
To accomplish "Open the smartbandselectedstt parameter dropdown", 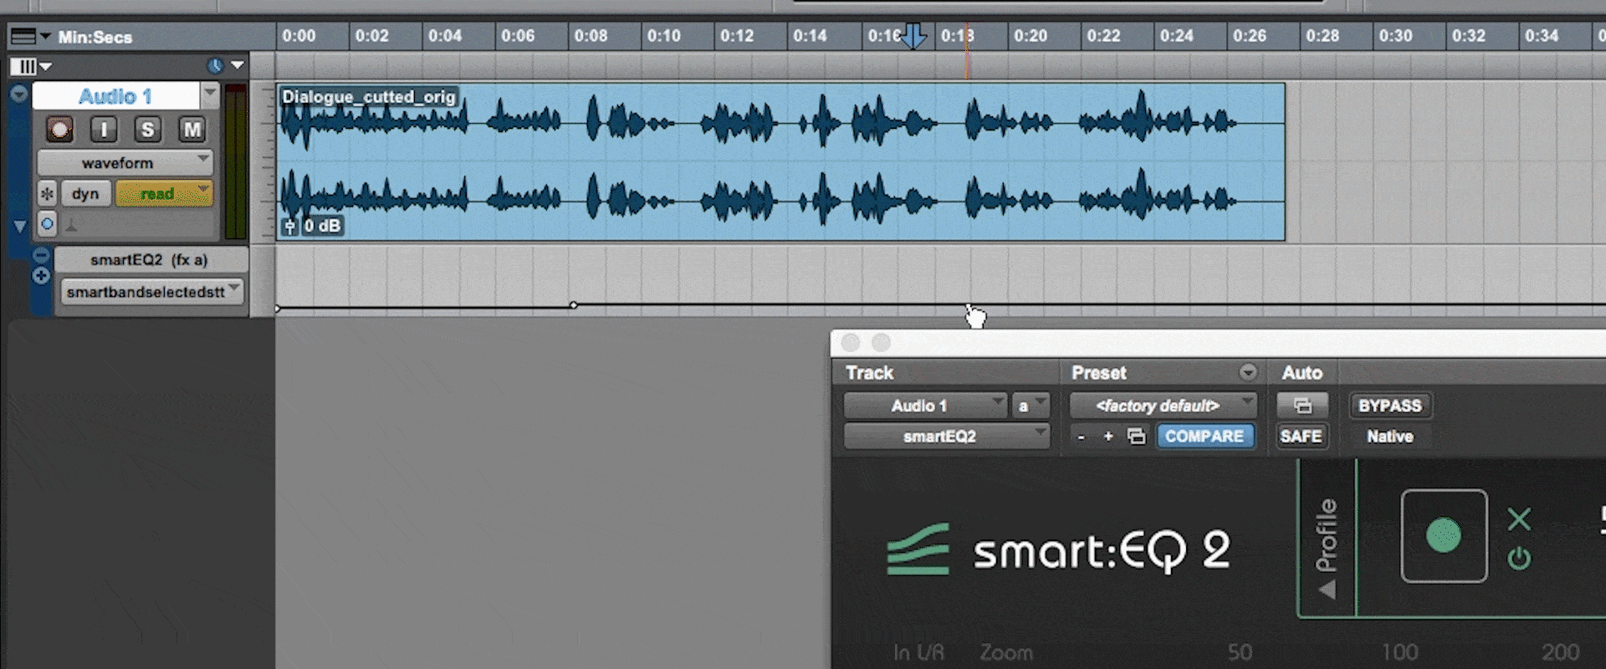I will click(152, 291).
